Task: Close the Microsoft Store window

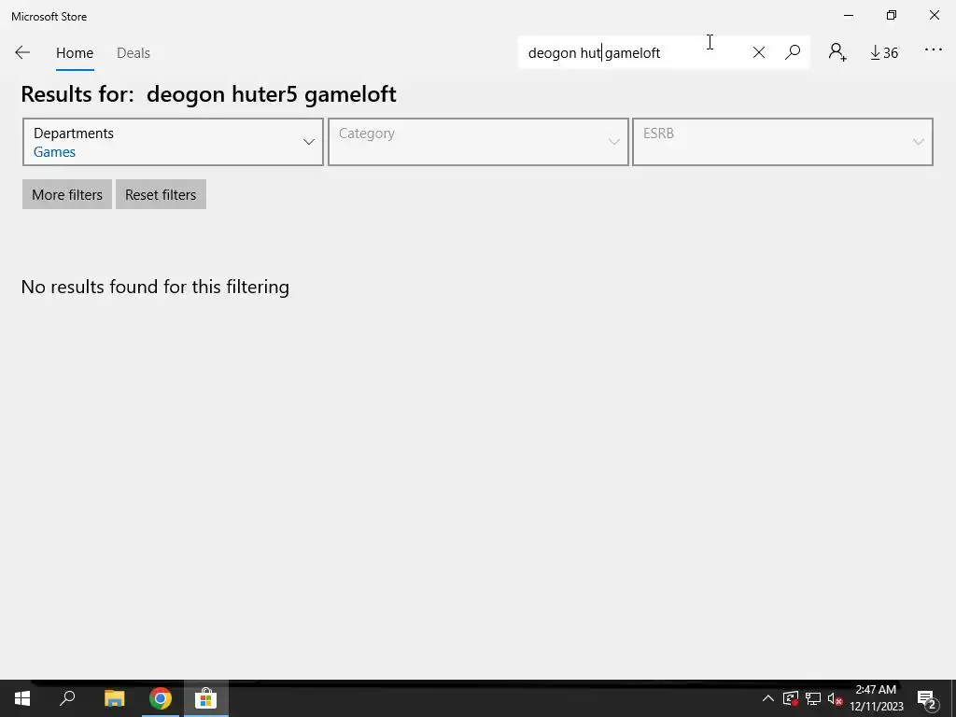Action: tap(934, 15)
